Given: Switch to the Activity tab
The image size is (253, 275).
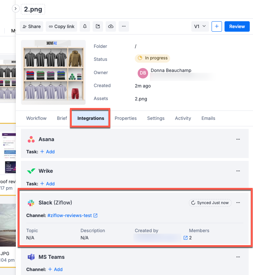Looking at the screenshot, I should tap(183, 118).
